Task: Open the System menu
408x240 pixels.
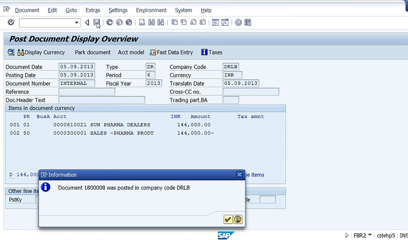Action: [184, 10]
